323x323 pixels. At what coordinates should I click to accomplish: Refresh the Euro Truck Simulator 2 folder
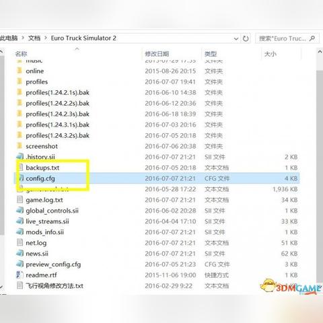click(246, 38)
